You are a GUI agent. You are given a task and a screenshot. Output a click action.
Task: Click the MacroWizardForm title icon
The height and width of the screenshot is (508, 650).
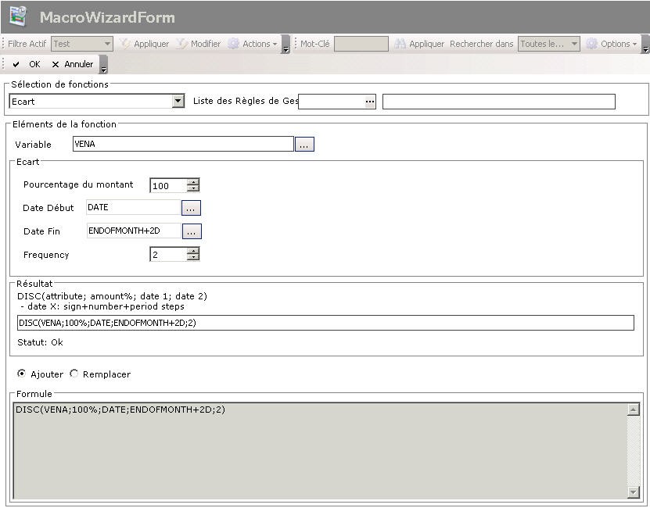pos(18,16)
